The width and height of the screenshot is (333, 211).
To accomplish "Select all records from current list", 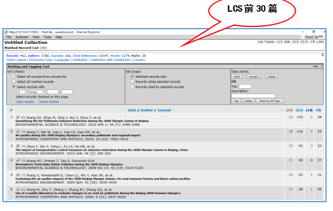I will click(14, 76).
